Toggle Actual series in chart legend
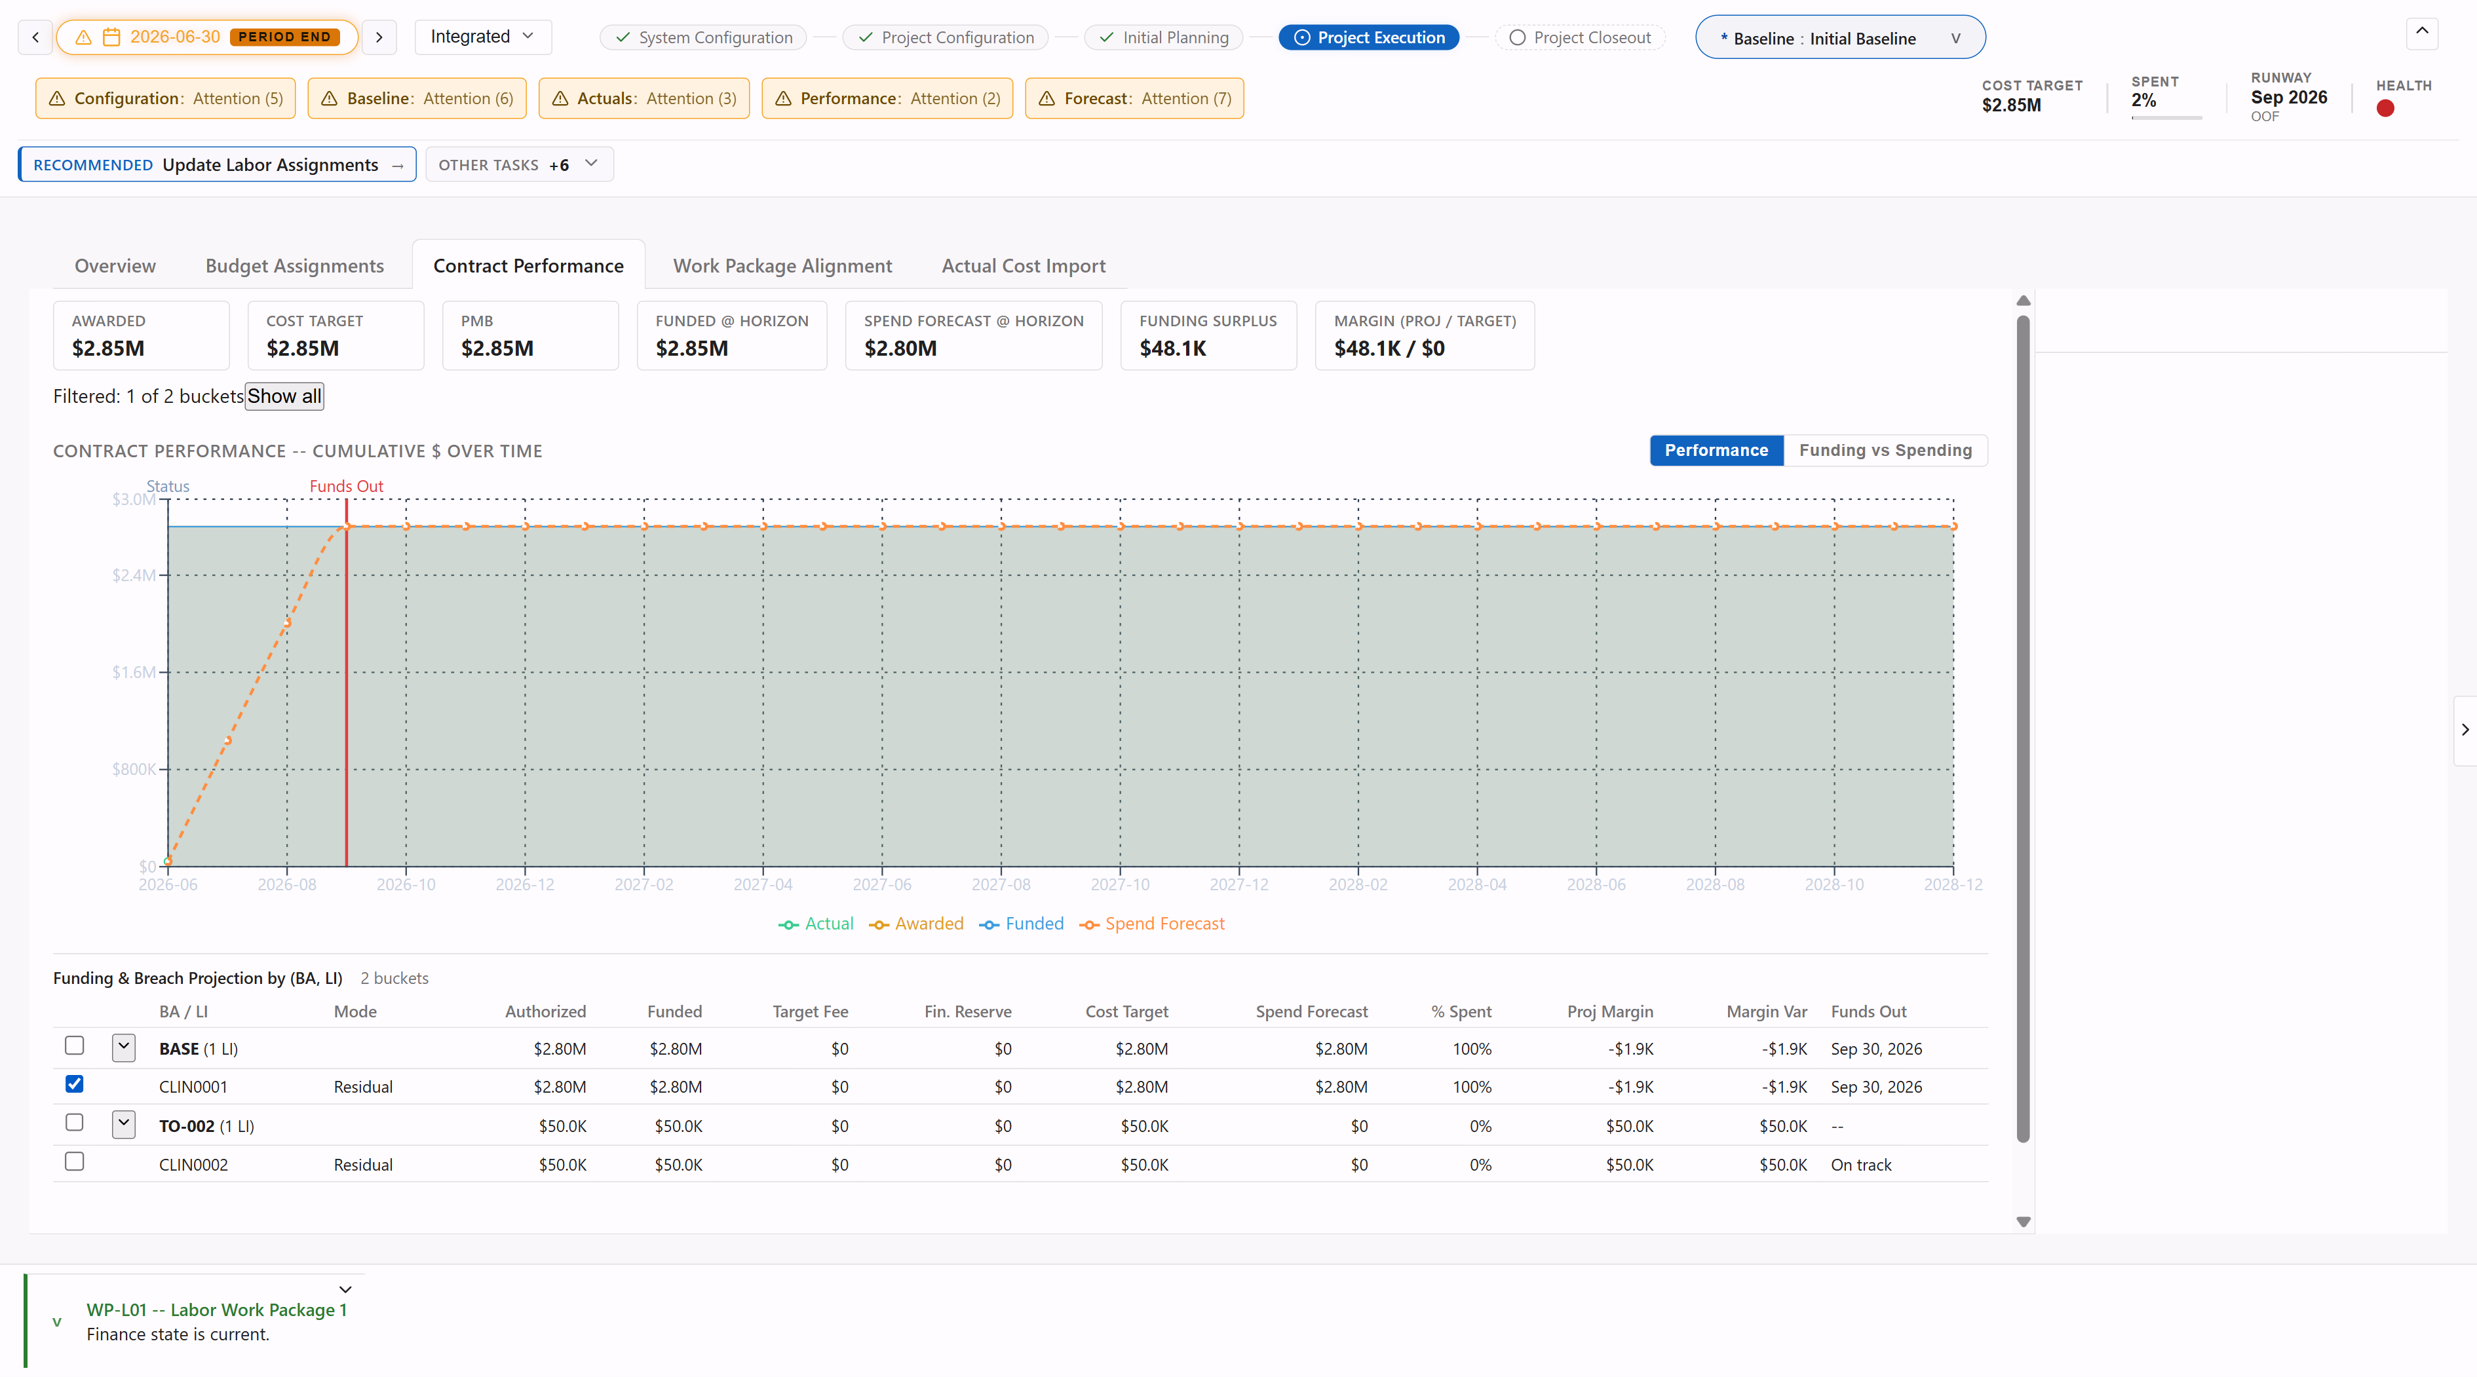 coord(815,923)
